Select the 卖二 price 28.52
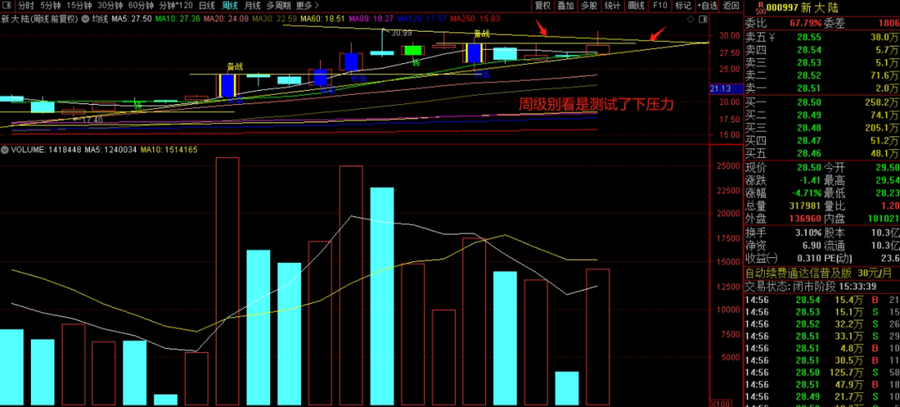 click(807, 75)
